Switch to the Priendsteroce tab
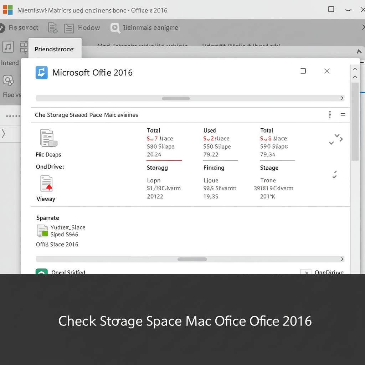365x365 pixels. [x=55, y=49]
